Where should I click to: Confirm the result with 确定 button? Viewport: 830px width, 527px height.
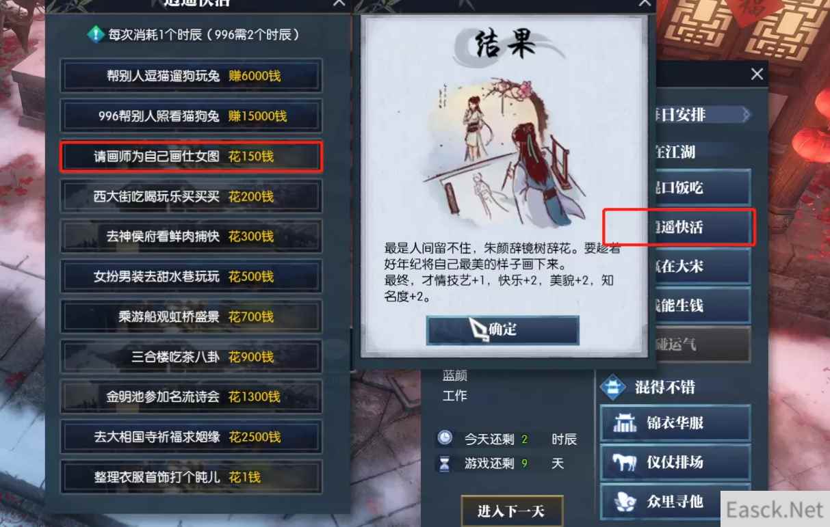(x=503, y=329)
